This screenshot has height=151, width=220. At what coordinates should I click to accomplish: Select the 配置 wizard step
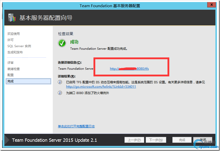click(11, 75)
